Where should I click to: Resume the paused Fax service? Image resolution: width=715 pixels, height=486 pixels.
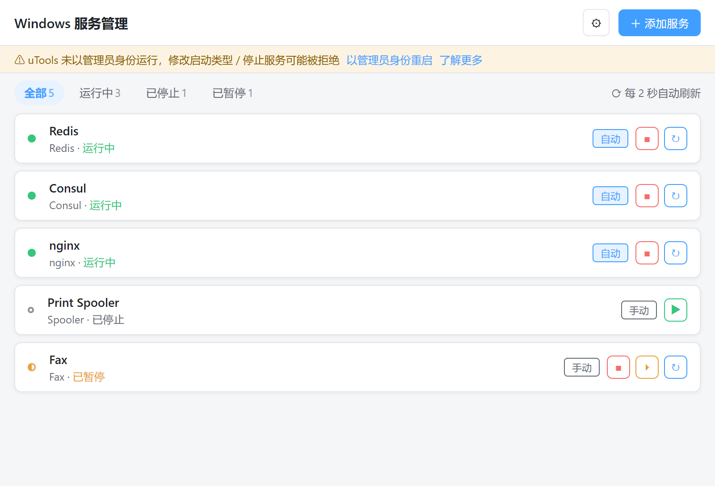pyautogui.click(x=647, y=367)
